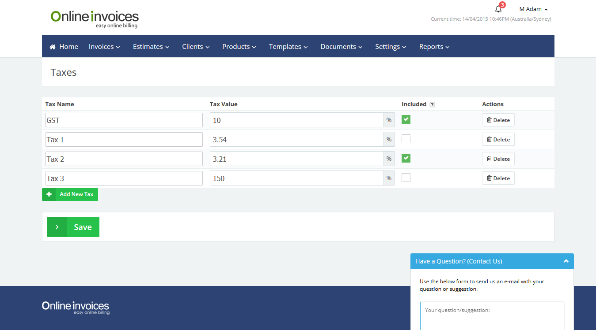
Task: Check the Included box for Tax 3
Action: [x=406, y=178]
